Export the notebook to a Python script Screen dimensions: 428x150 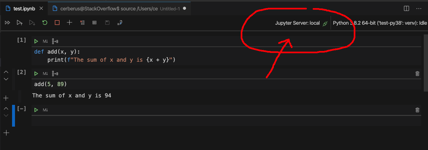[x=120, y=23]
